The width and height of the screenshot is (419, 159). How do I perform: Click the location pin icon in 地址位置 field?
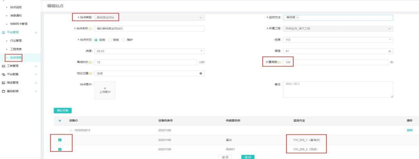(201, 73)
